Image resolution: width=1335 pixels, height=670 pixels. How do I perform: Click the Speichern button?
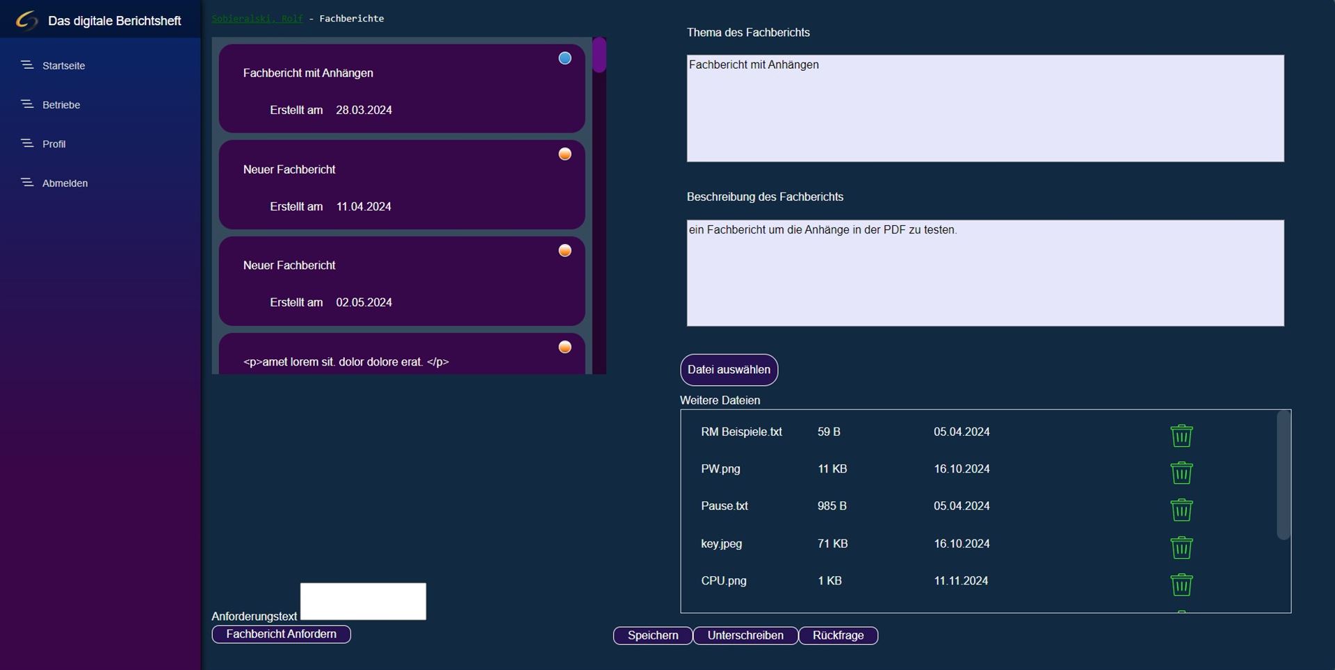point(653,635)
